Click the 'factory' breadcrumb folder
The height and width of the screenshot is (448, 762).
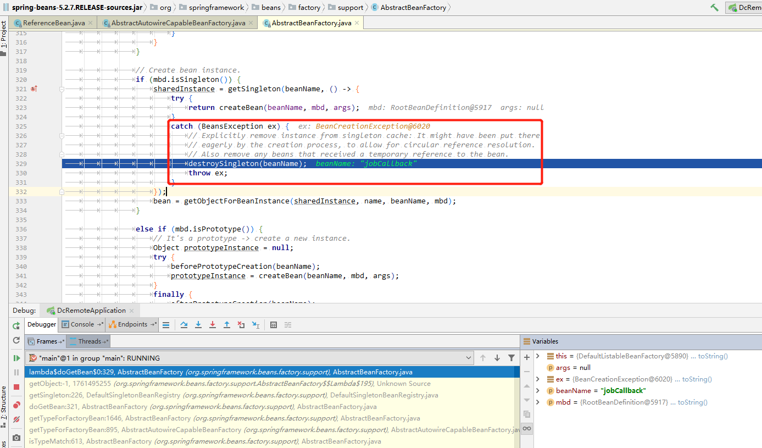[x=304, y=8]
